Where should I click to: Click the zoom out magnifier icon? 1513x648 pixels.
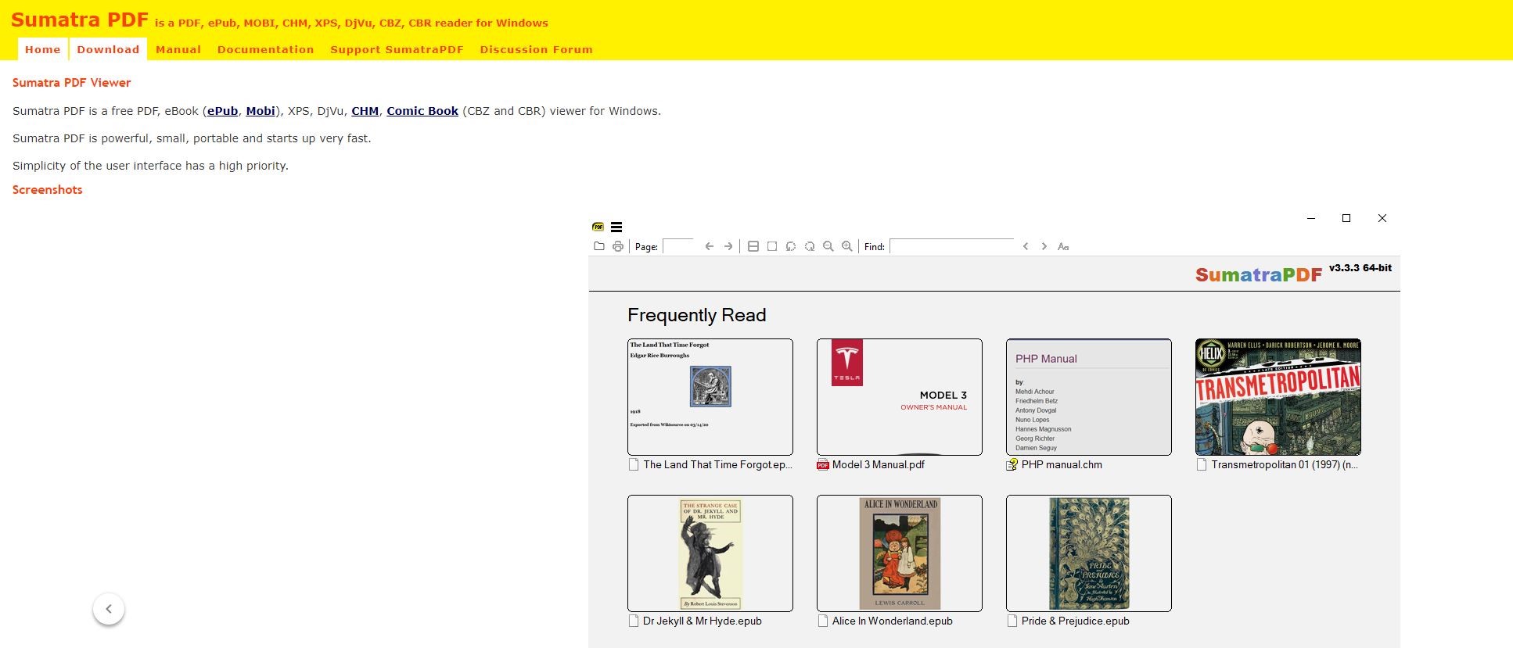[x=828, y=246]
